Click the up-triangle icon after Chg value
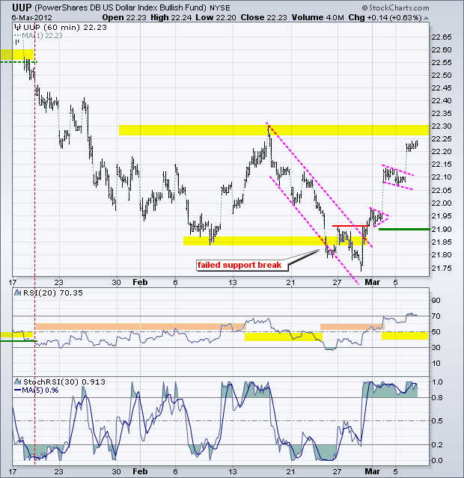The image size is (464, 478). coord(426,18)
